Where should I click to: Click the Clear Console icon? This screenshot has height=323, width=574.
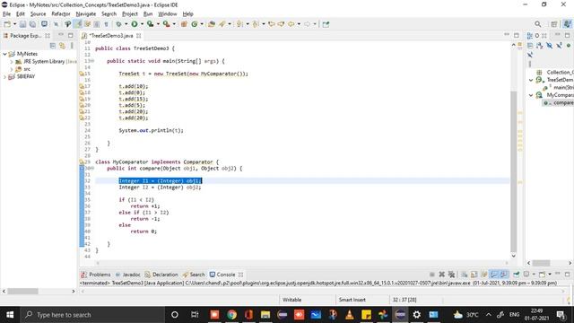(464, 275)
